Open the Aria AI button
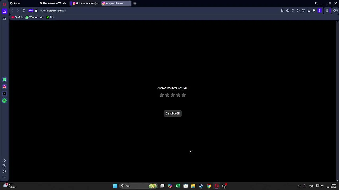The image size is (339, 190). [x=336, y=11]
